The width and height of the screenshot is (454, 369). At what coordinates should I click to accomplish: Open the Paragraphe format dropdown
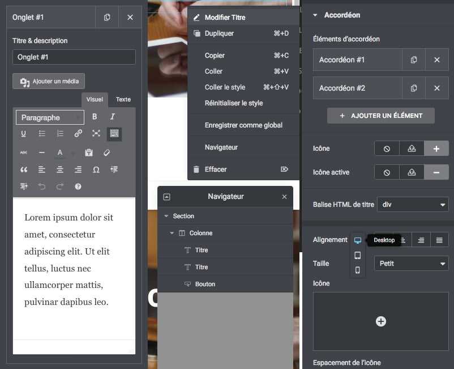point(50,117)
